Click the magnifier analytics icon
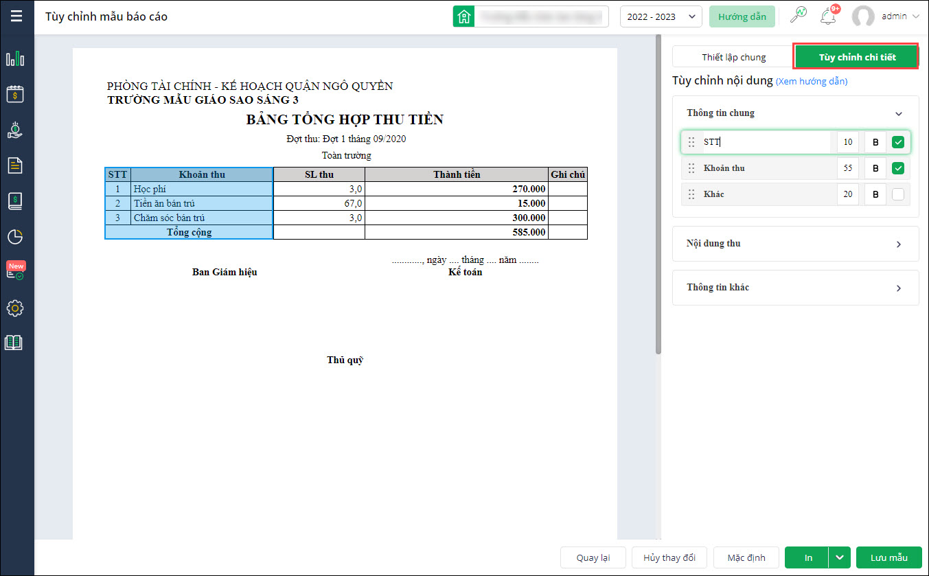The height and width of the screenshot is (576, 929). 799,15
